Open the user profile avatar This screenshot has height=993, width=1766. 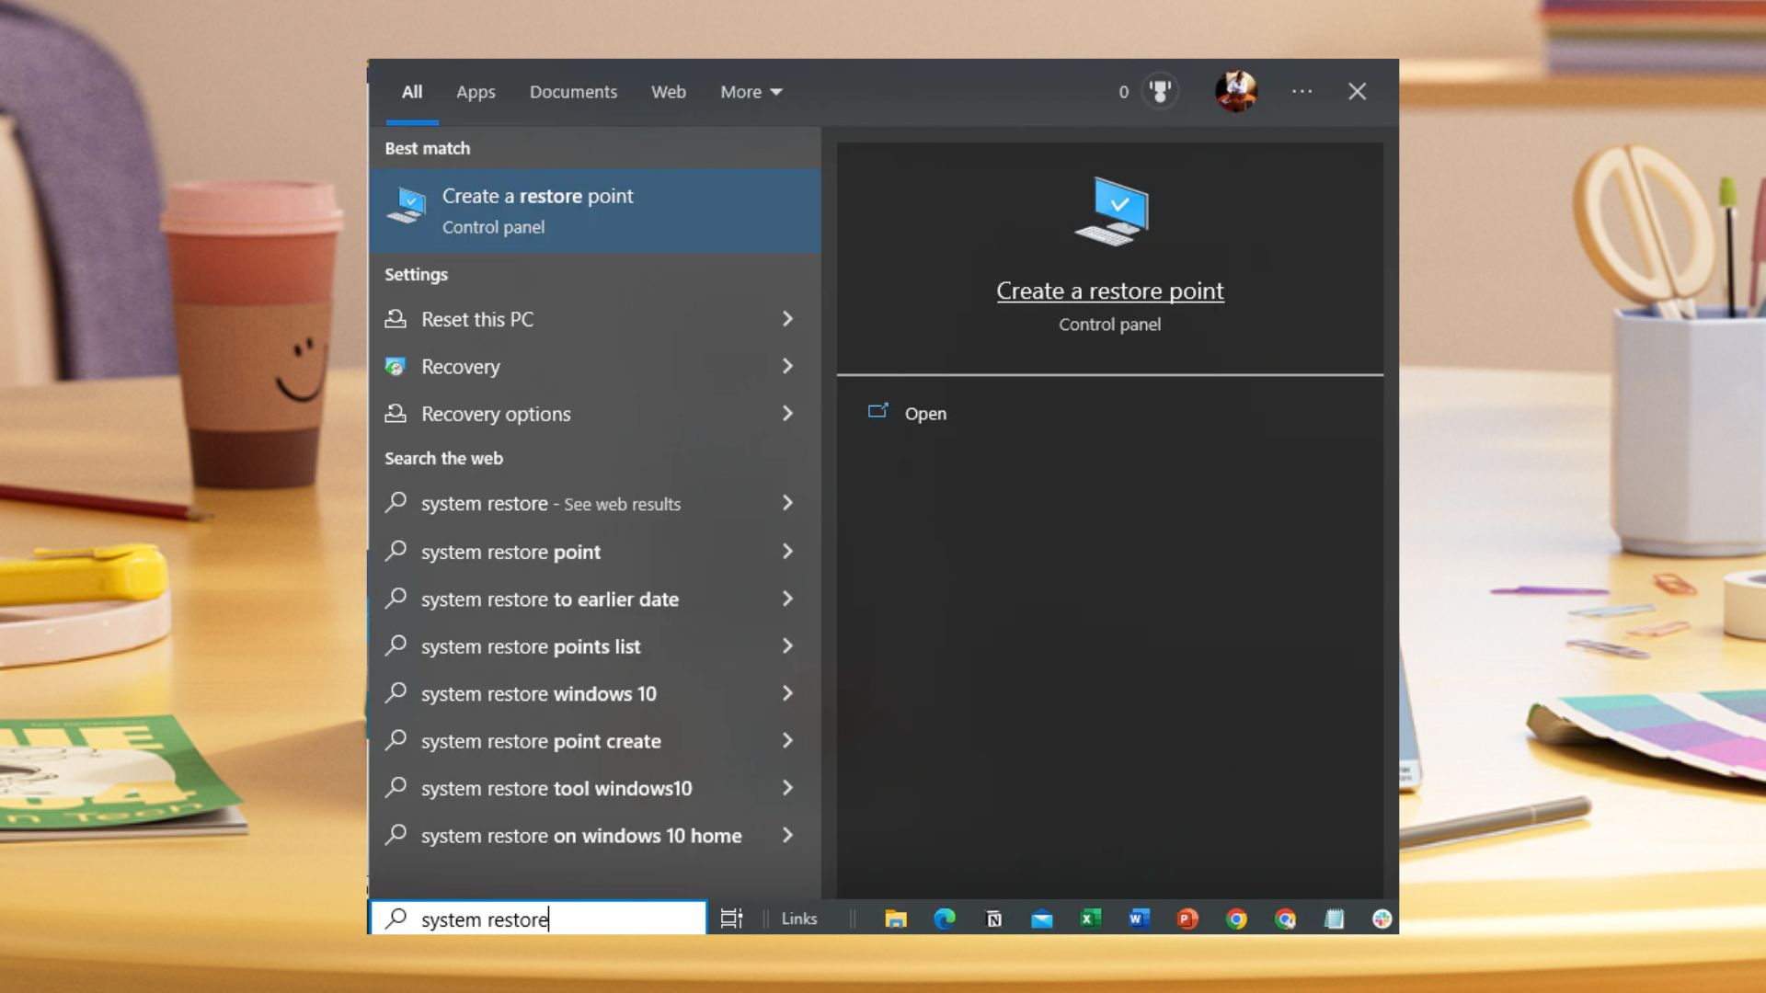tap(1235, 91)
